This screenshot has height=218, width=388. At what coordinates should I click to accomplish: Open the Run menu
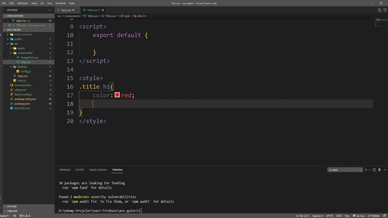click(50, 3)
